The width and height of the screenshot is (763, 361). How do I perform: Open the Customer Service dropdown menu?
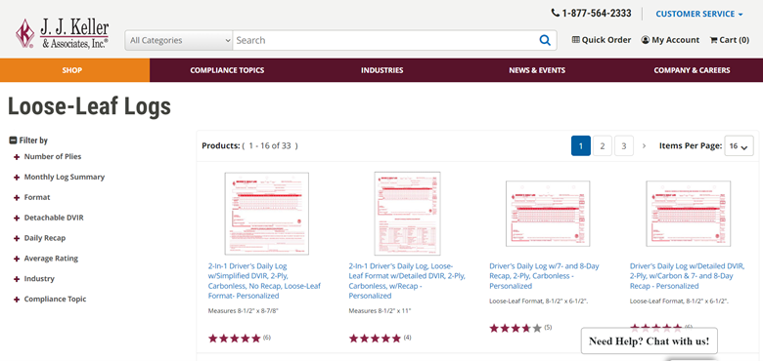coord(699,14)
